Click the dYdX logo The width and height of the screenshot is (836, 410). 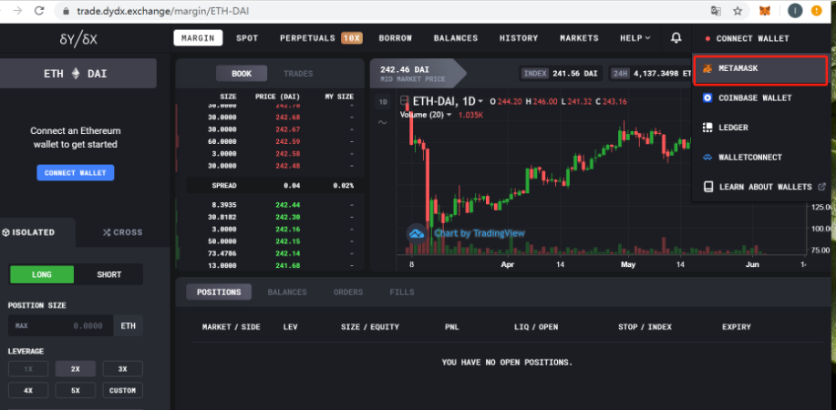click(x=78, y=39)
